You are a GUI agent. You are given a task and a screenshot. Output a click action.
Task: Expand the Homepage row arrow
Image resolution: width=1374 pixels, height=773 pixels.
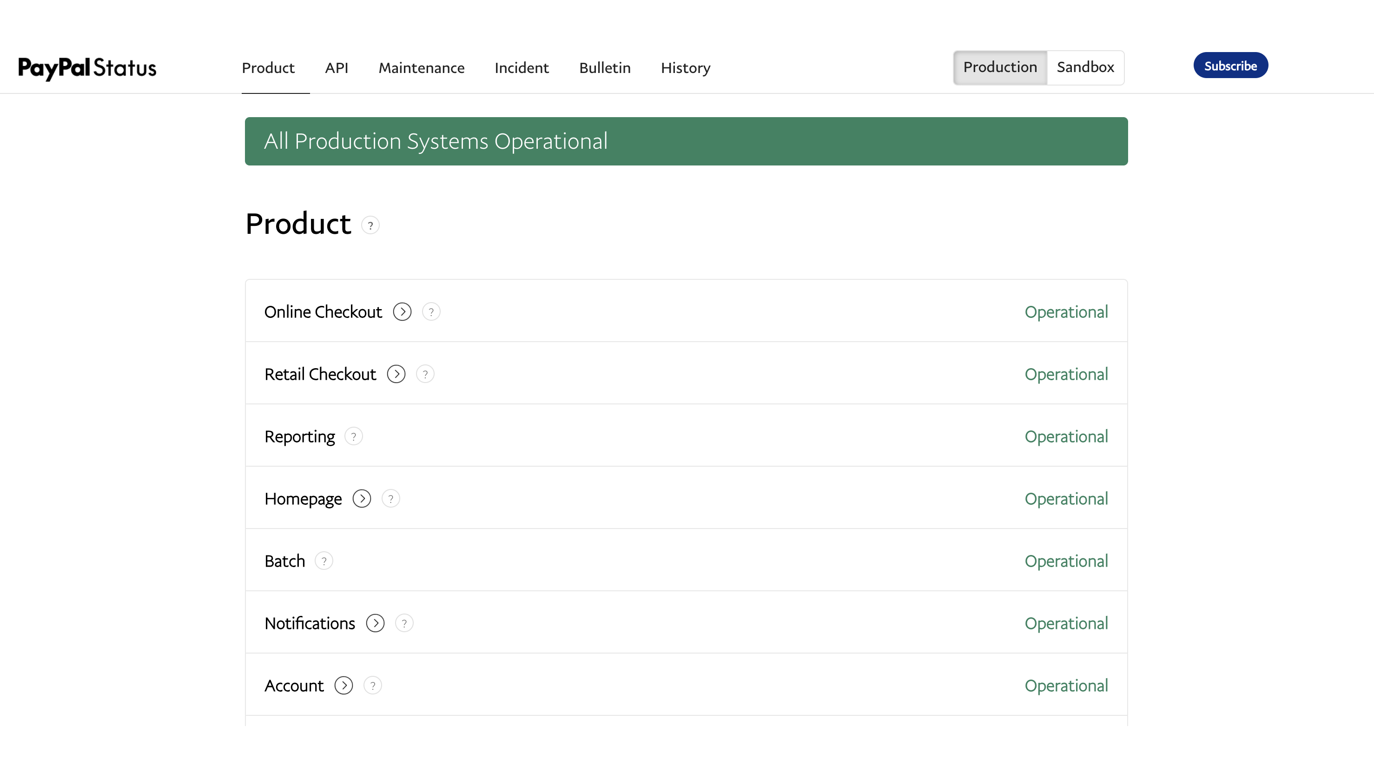click(x=362, y=499)
